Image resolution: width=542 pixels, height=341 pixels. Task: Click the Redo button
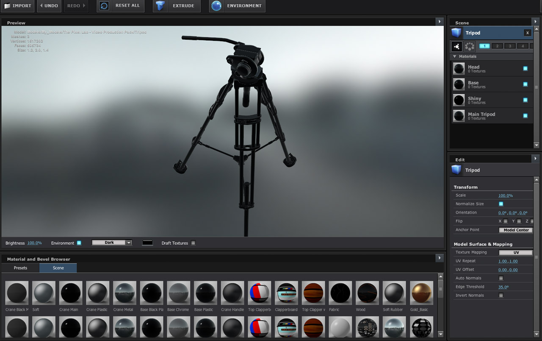click(76, 6)
